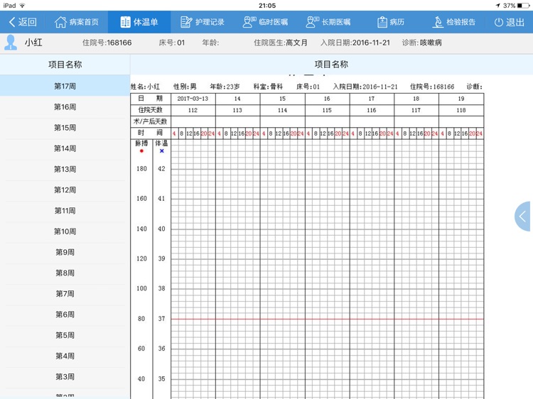
Task: Select 第12周 in week list
Action: tap(65, 190)
